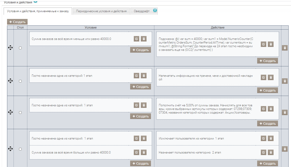Select 'Условия и действия, применяемые к заказу' tab
Screen dimensions: 291x167
38,11
